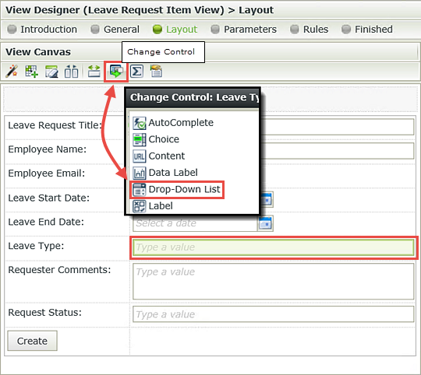This screenshot has width=421, height=375.
Task: Click the column swap toolbar icon
Action: coord(71,72)
